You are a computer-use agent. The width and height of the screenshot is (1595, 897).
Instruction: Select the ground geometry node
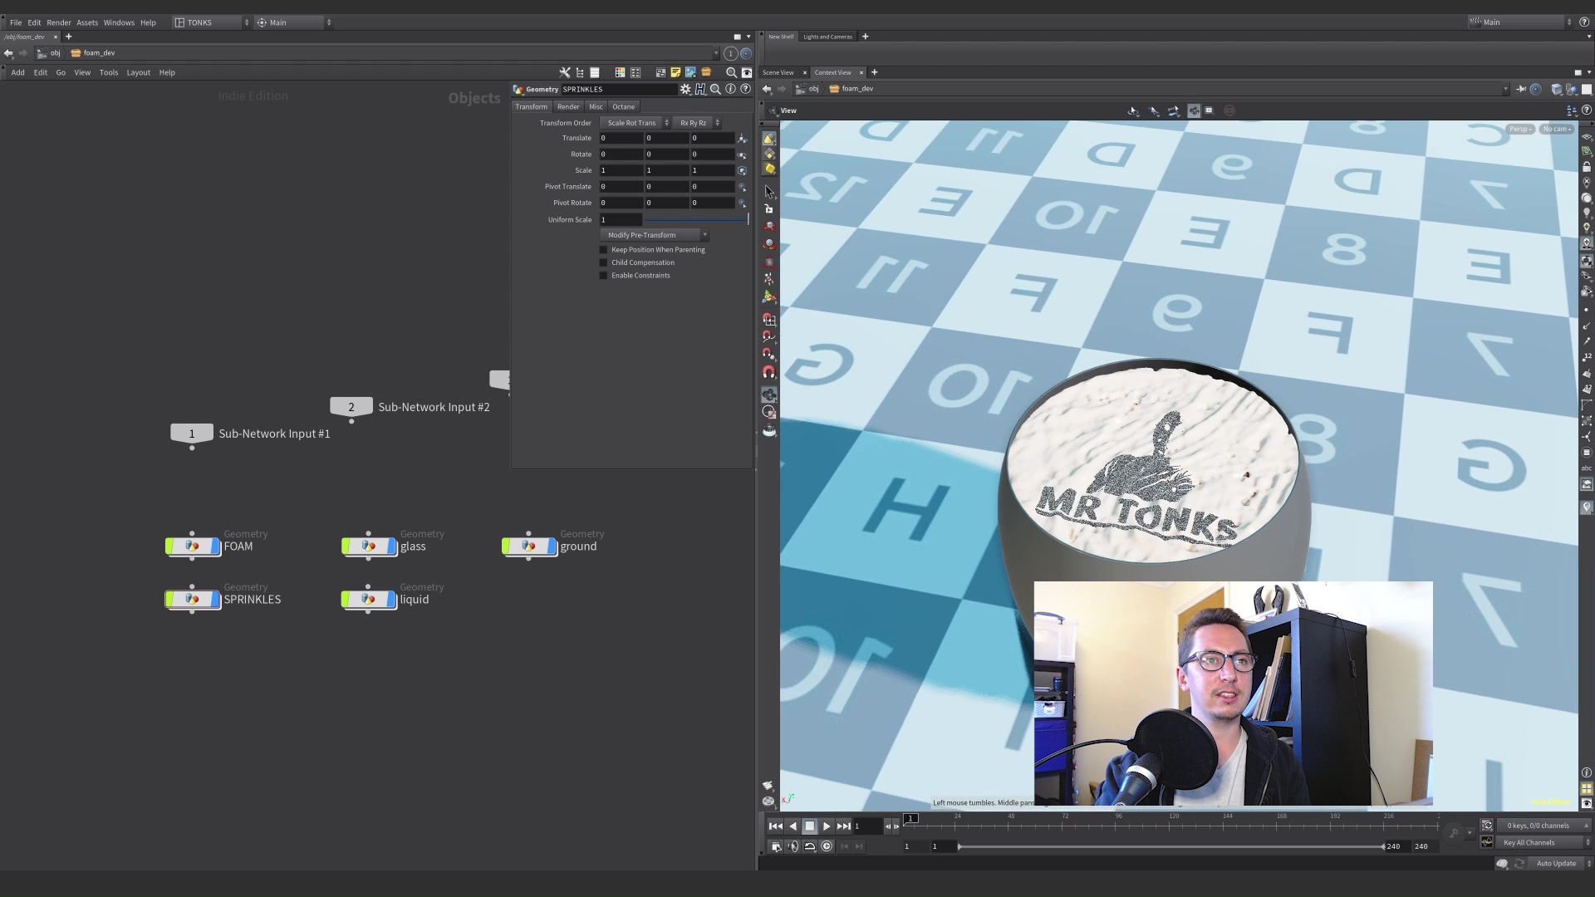click(x=528, y=546)
